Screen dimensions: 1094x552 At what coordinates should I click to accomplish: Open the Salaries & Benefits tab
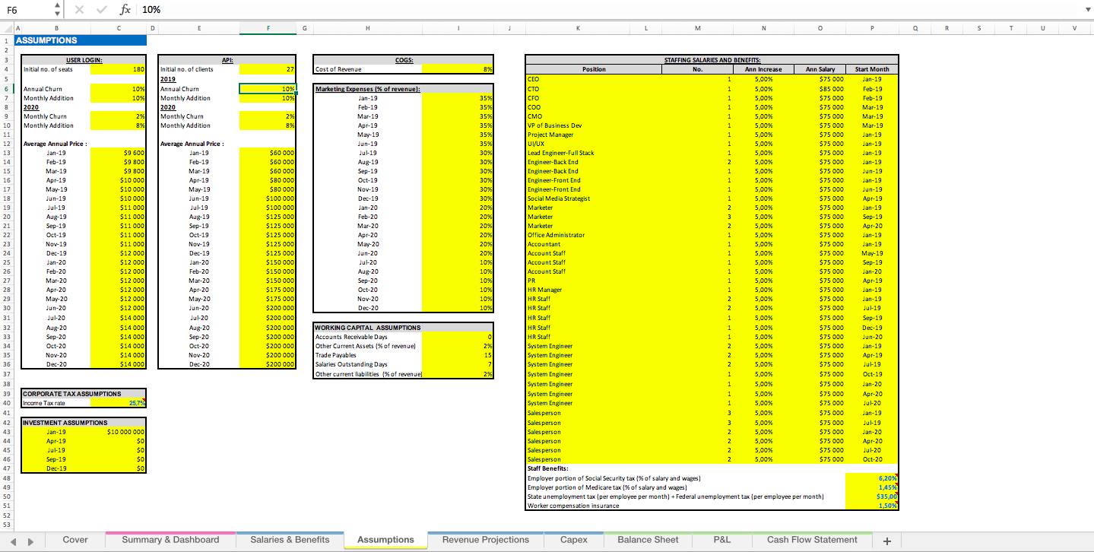pos(290,540)
